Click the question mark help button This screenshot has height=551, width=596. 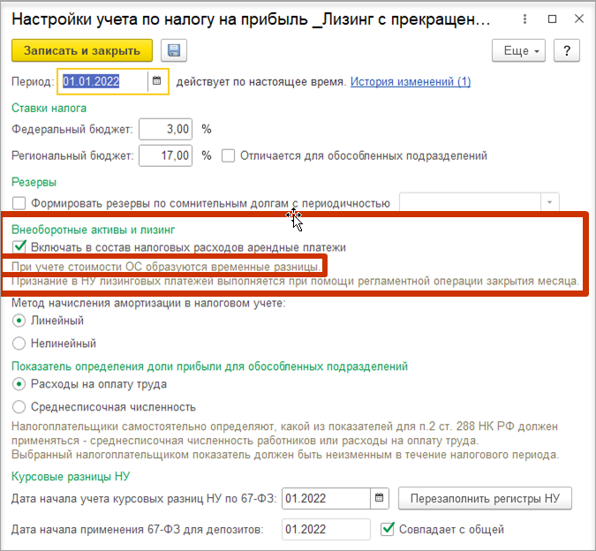567,50
